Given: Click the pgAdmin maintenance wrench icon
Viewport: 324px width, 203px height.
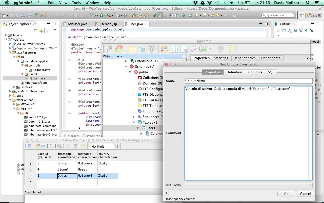Looking at the screenshot, I should [194, 49].
